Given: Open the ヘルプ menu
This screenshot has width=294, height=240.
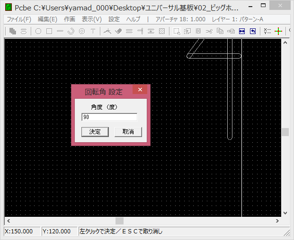Looking at the screenshot, I should tap(133, 19).
